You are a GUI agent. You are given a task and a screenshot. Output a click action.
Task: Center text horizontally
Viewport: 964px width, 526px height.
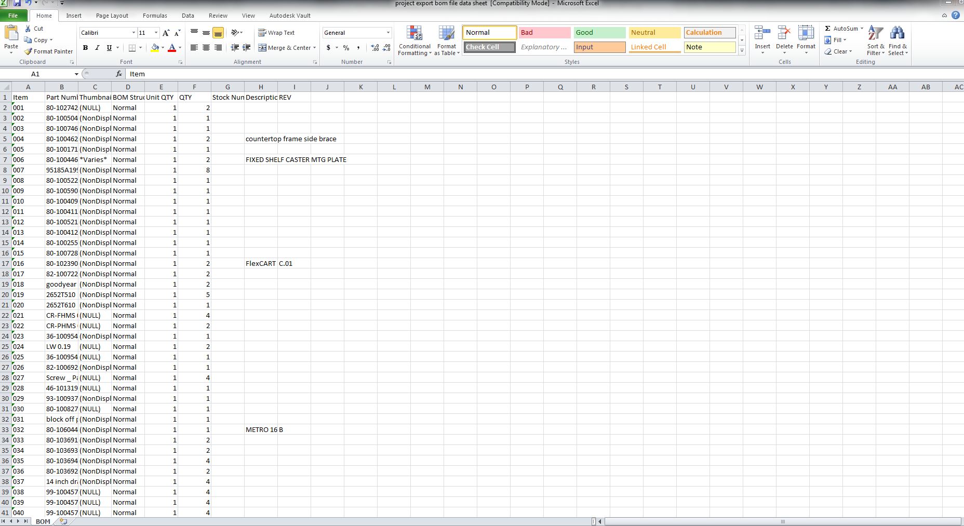click(206, 48)
